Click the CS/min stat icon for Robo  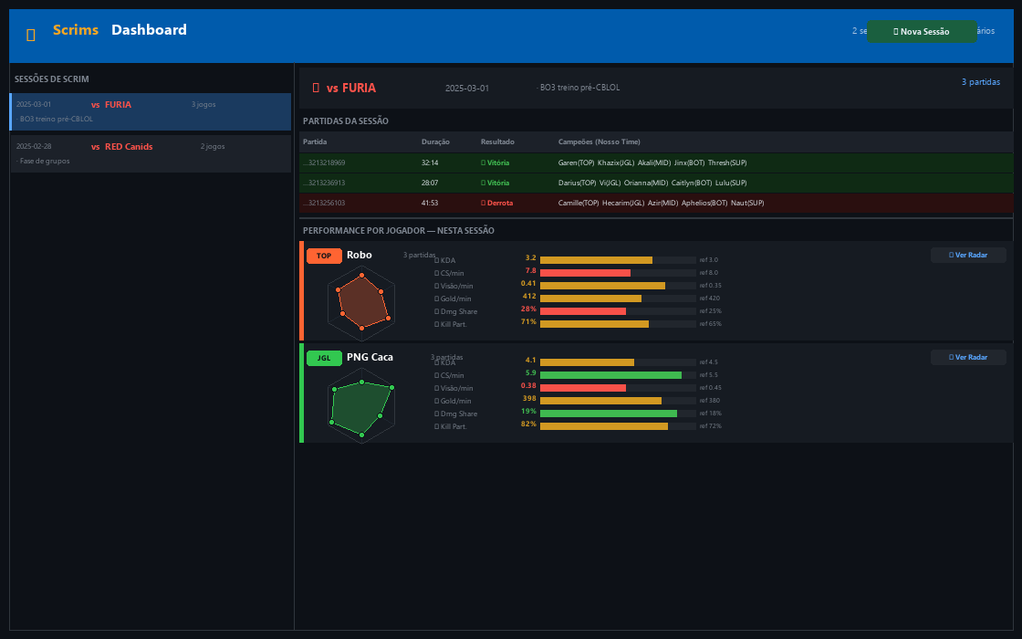click(435, 273)
